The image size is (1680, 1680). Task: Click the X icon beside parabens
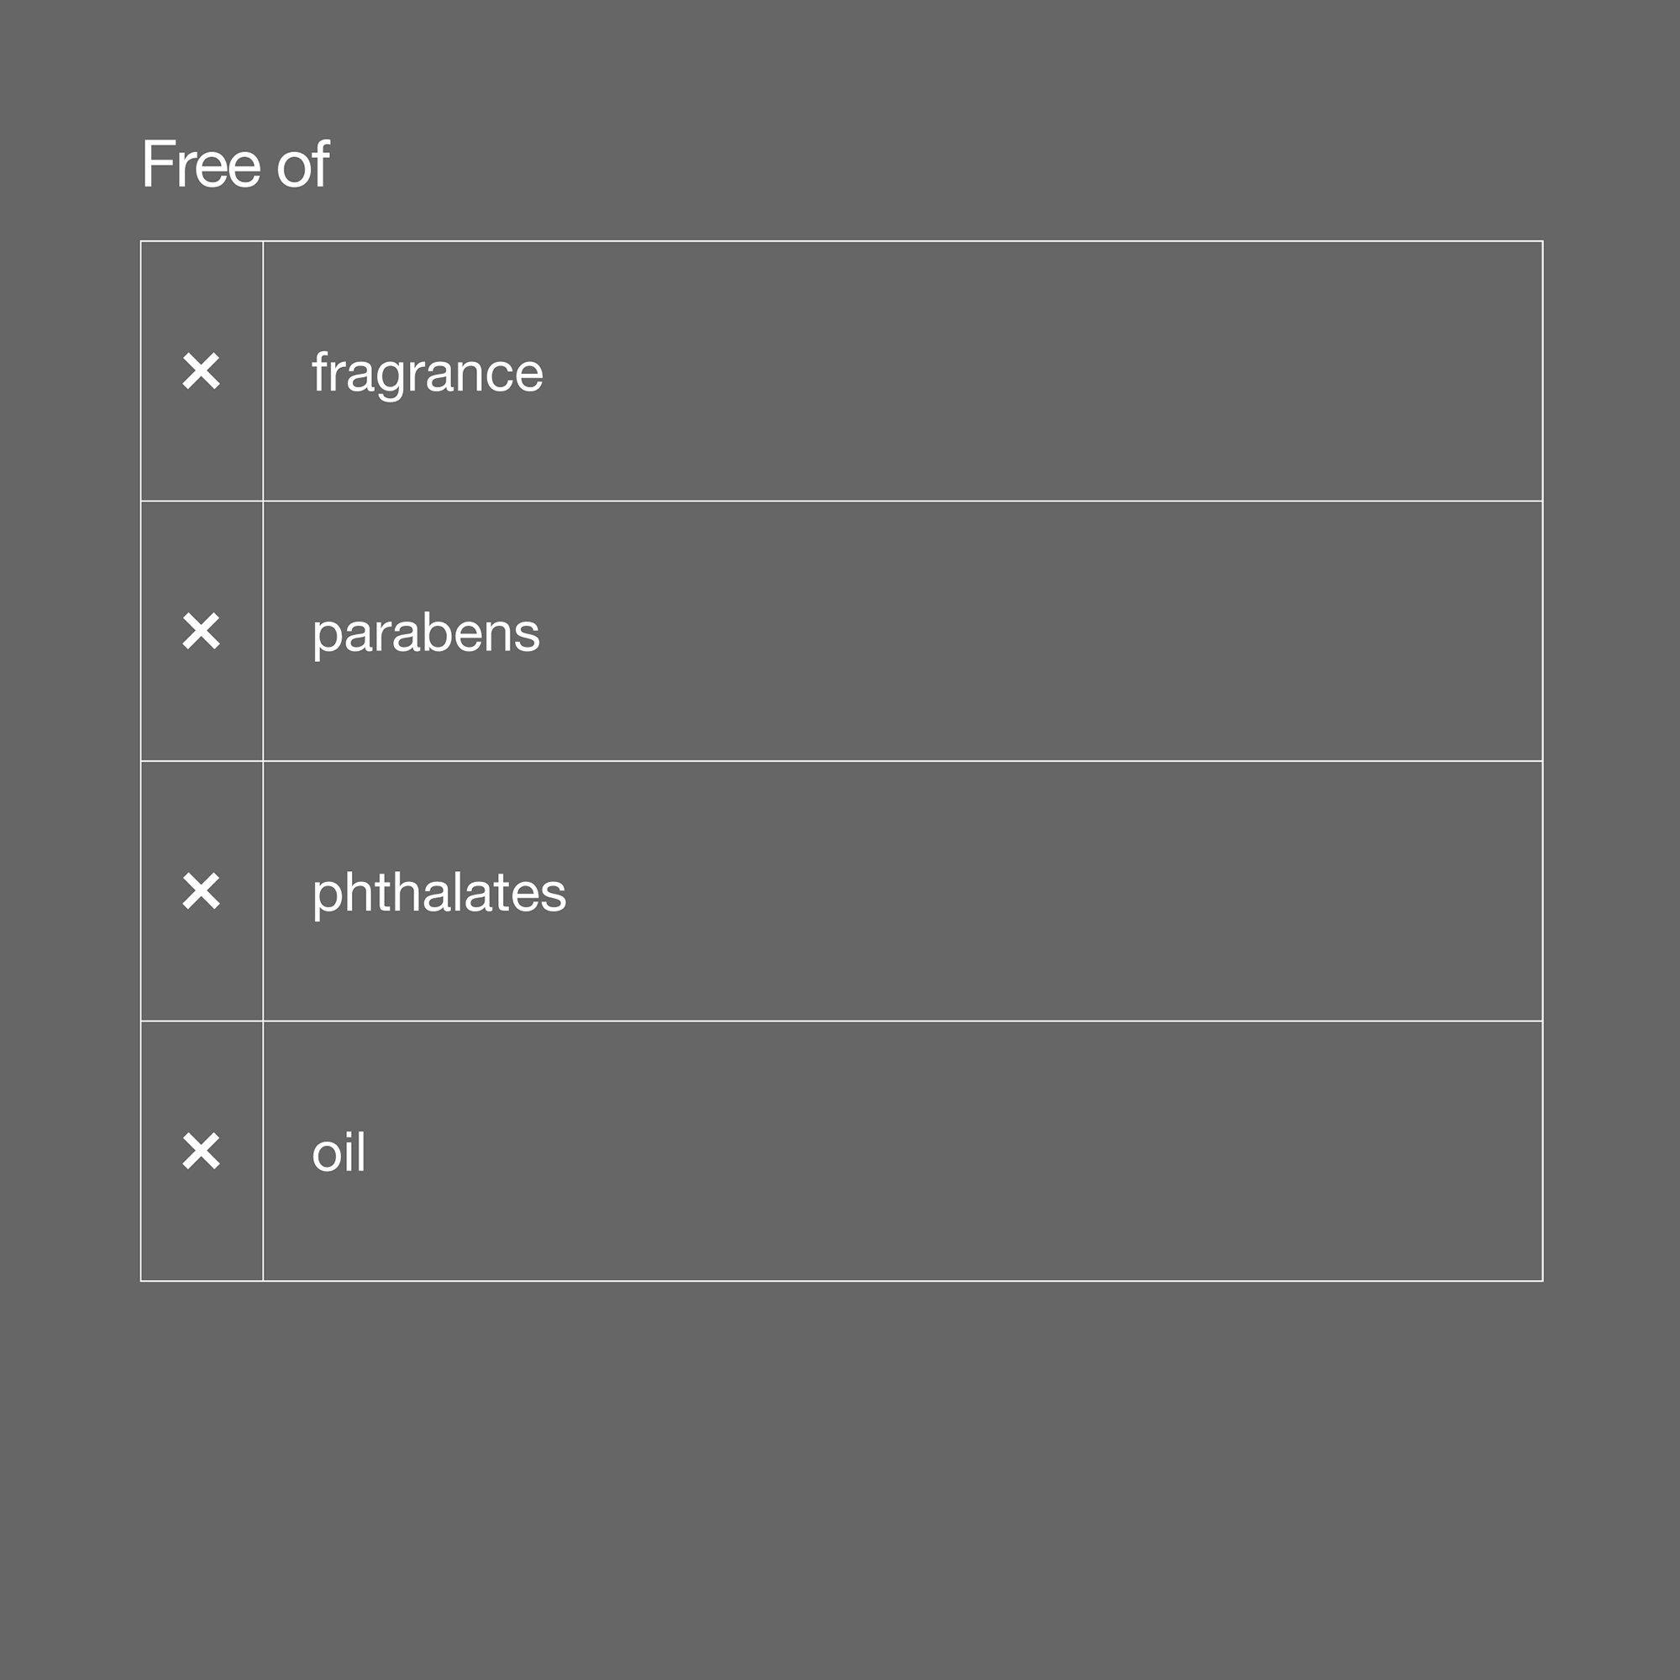pos(201,632)
